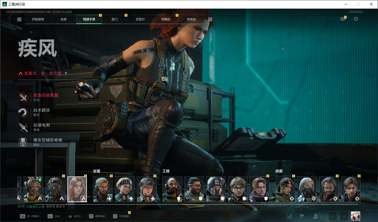Viewport: 378px width, 222px height.
Task: Open the 自定义 customize button
Action: pyautogui.click(x=74, y=216)
